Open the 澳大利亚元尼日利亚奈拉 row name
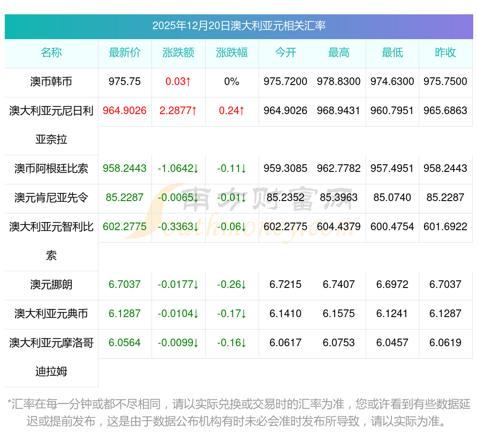The width and height of the screenshot is (478, 436). [51, 125]
